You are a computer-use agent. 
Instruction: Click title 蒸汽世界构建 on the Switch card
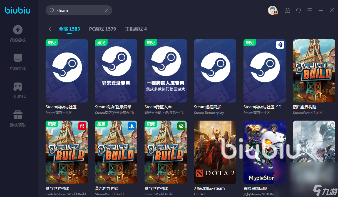click(57, 188)
